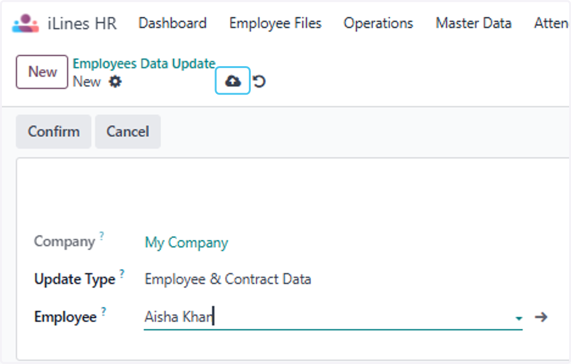Open the Dashboard menu
The height and width of the screenshot is (364, 571).
point(172,23)
